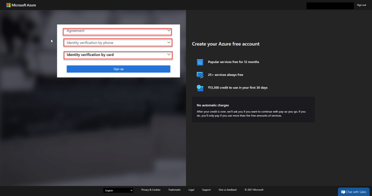
Task: Expand Identity verification by phone section
Action: (x=118, y=43)
